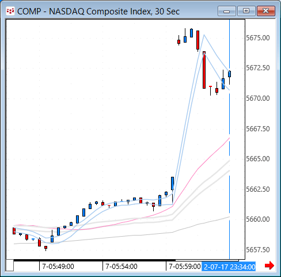Click the blue candle at 5662.50 before the gap

tap(172, 184)
